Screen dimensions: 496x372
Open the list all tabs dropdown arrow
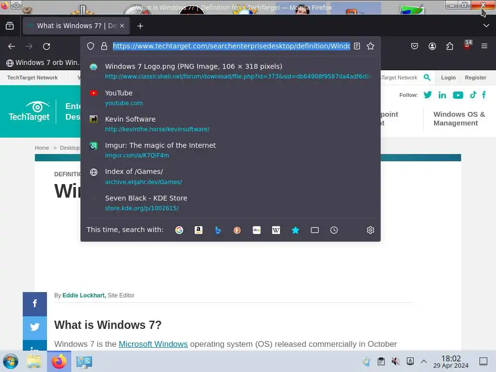(x=486, y=26)
